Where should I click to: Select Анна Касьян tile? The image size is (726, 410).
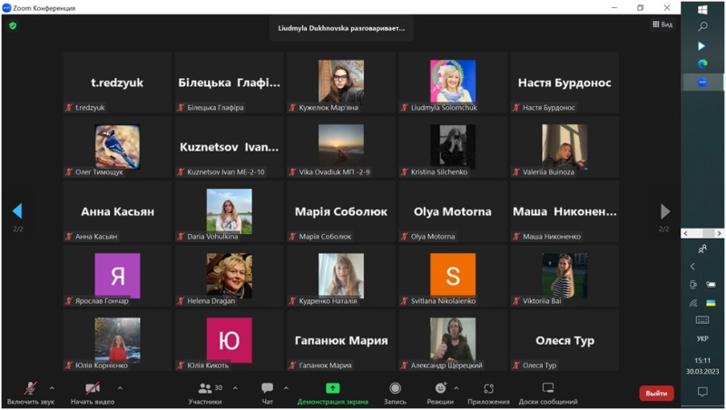coord(117,211)
